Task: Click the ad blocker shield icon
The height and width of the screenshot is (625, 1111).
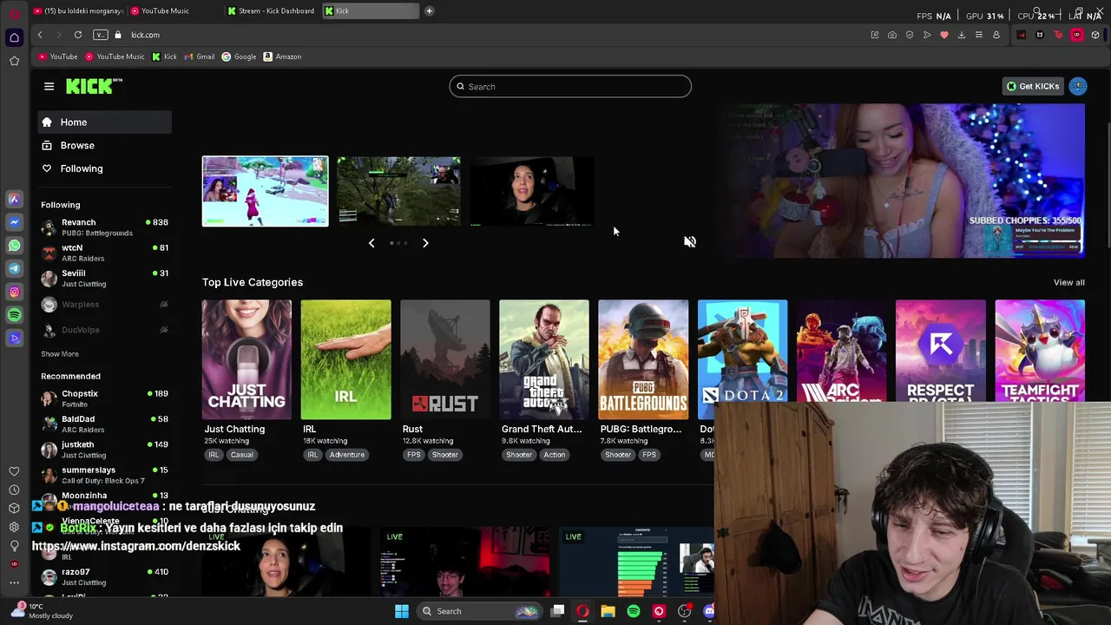Action: point(910,35)
